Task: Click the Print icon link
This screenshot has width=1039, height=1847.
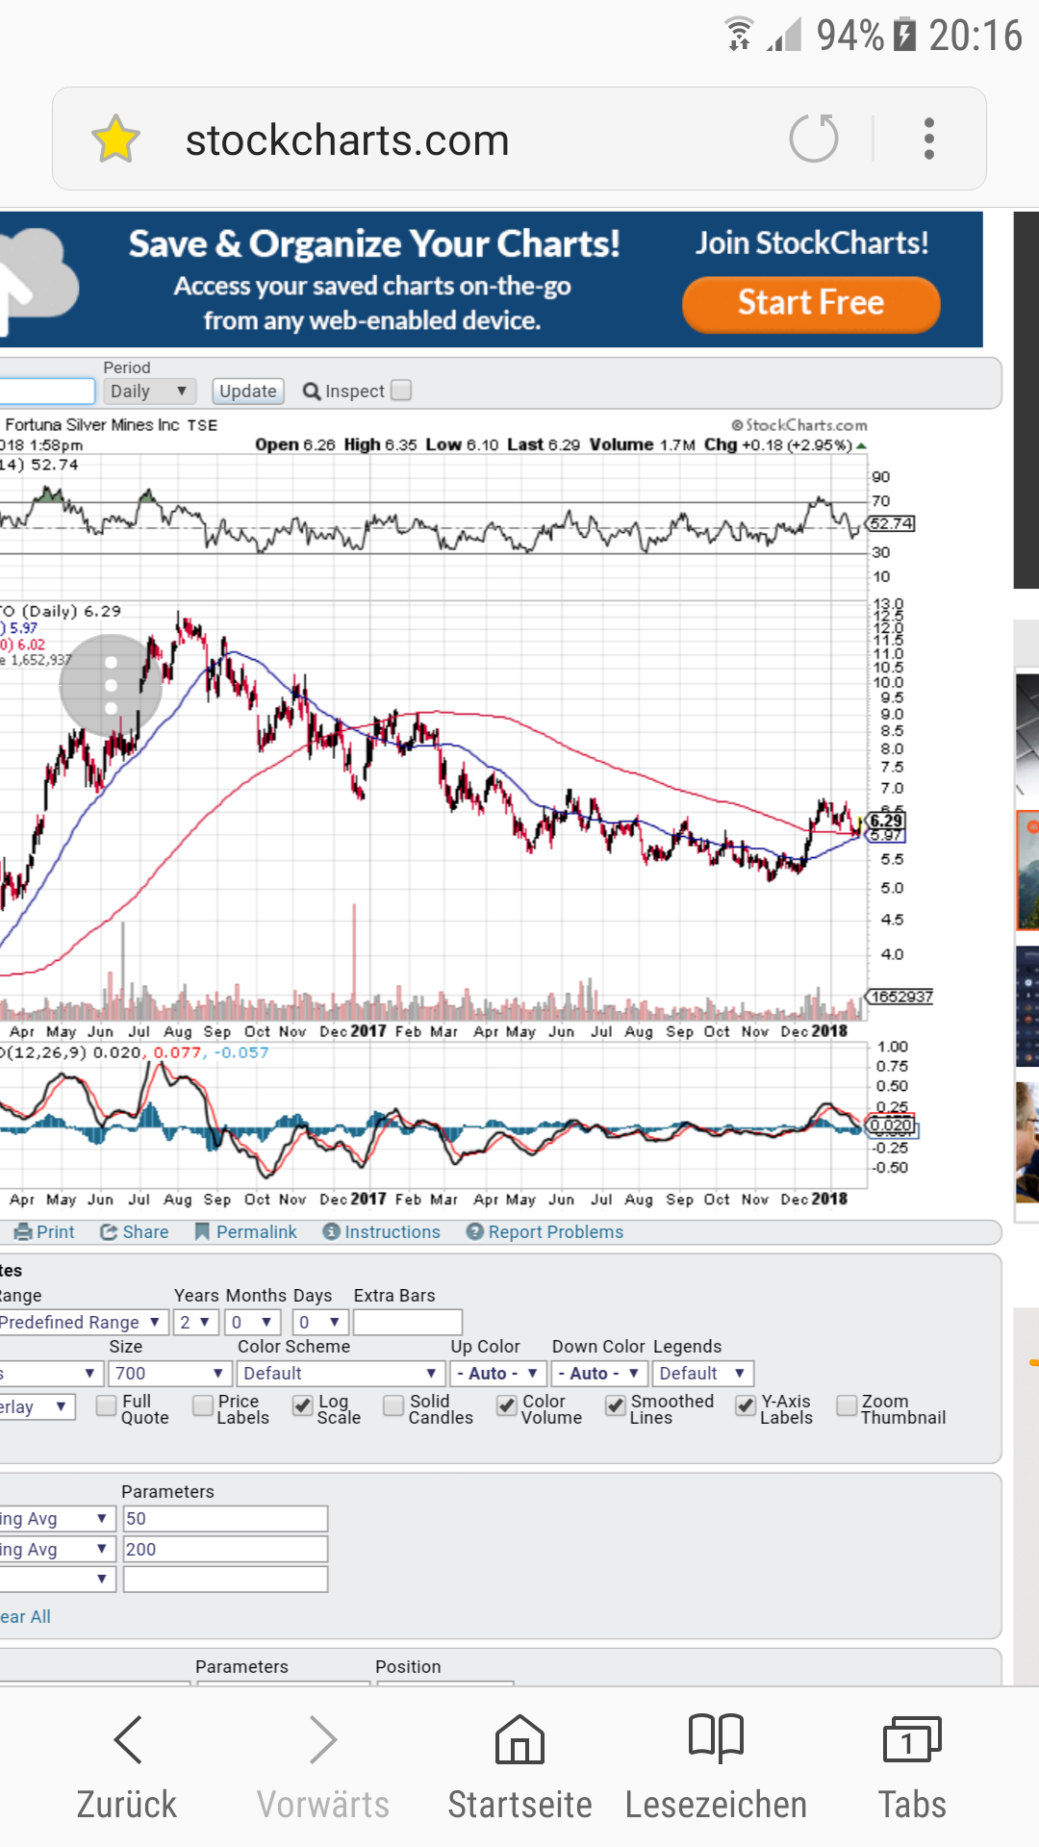Action: click(24, 1232)
